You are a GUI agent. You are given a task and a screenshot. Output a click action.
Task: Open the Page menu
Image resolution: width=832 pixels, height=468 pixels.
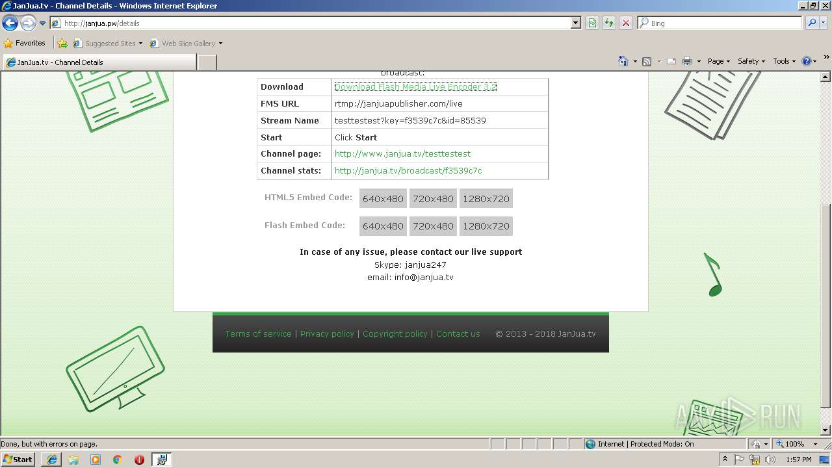(x=718, y=61)
